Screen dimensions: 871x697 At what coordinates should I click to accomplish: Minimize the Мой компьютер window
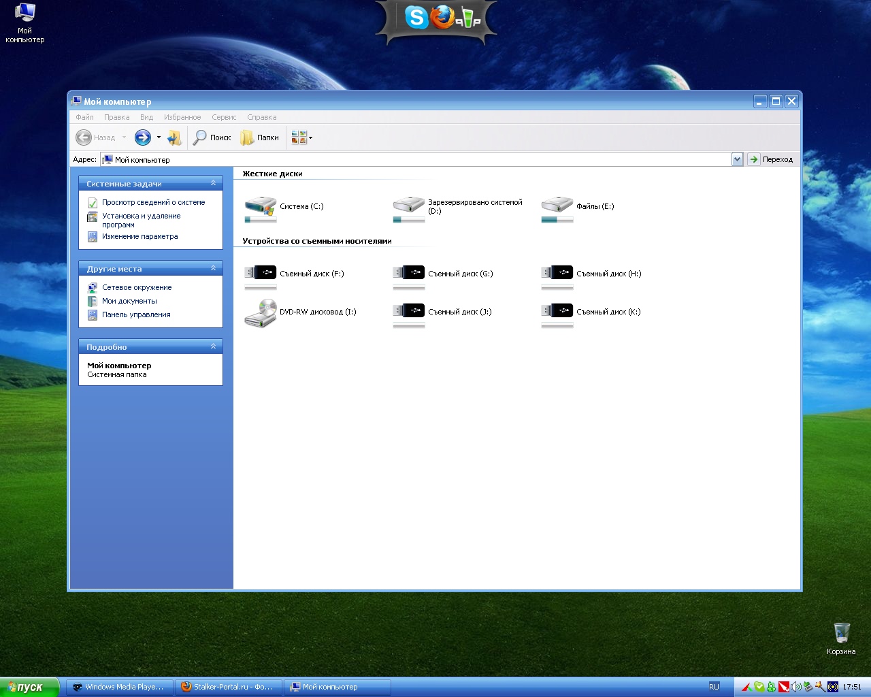point(761,101)
